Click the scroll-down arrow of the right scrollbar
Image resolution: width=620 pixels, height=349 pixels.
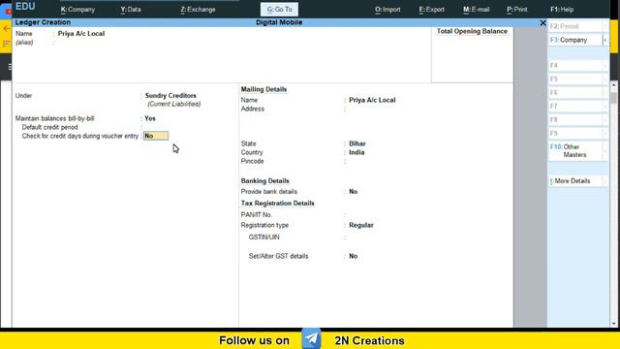613,324
